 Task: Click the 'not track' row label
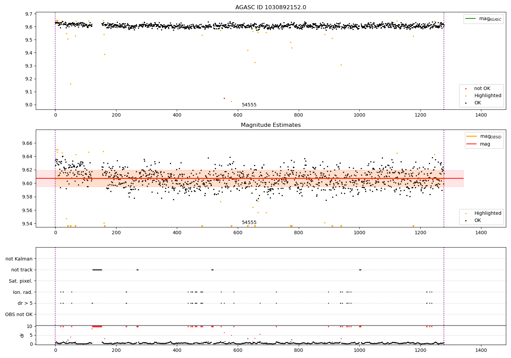22,270
